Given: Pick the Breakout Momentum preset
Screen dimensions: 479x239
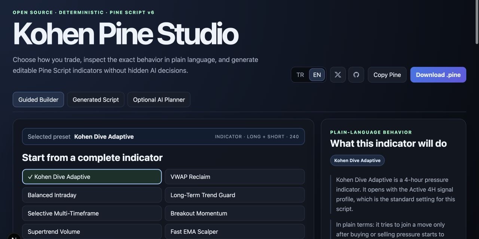Looking at the screenshot, I should 235,213.
